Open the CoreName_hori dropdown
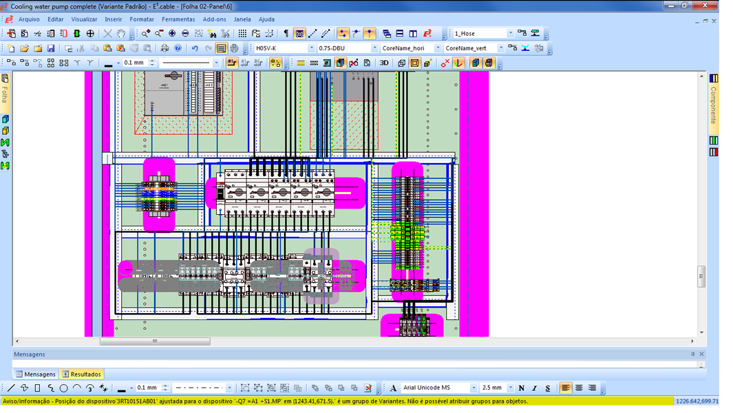The image size is (733, 413). pyautogui.click(x=438, y=48)
